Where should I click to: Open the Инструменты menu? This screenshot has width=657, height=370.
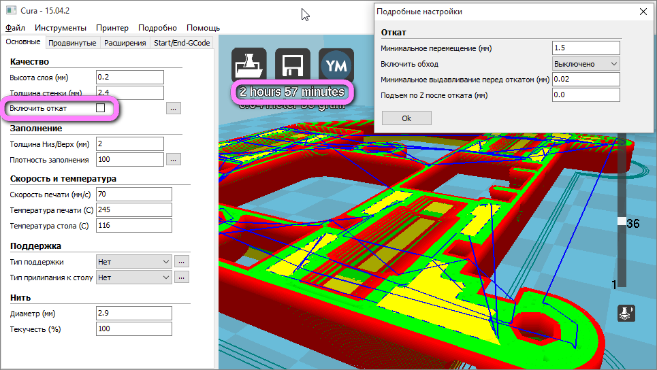click(x=61, y=28)
